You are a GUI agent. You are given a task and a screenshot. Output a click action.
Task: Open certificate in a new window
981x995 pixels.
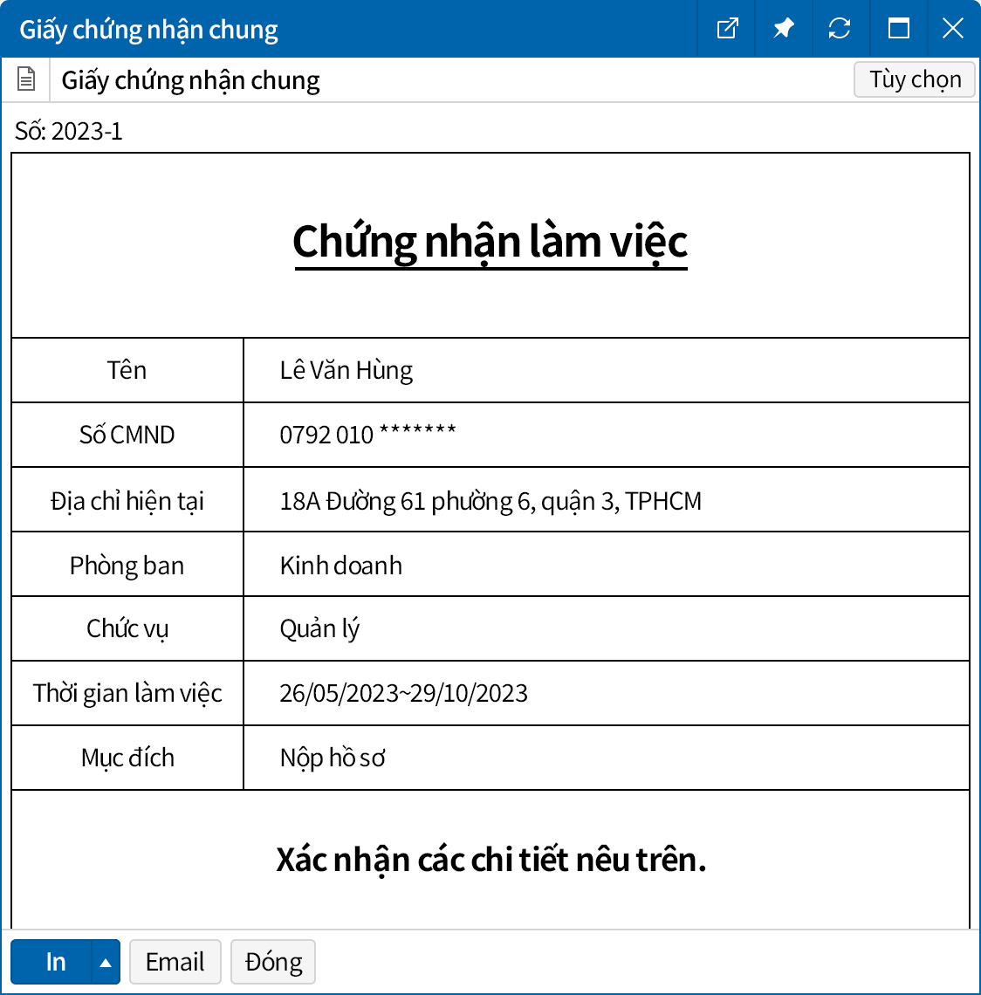coord(727,29)
